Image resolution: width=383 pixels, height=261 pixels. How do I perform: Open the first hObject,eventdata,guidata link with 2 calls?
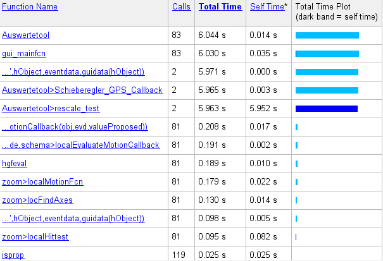73,72
